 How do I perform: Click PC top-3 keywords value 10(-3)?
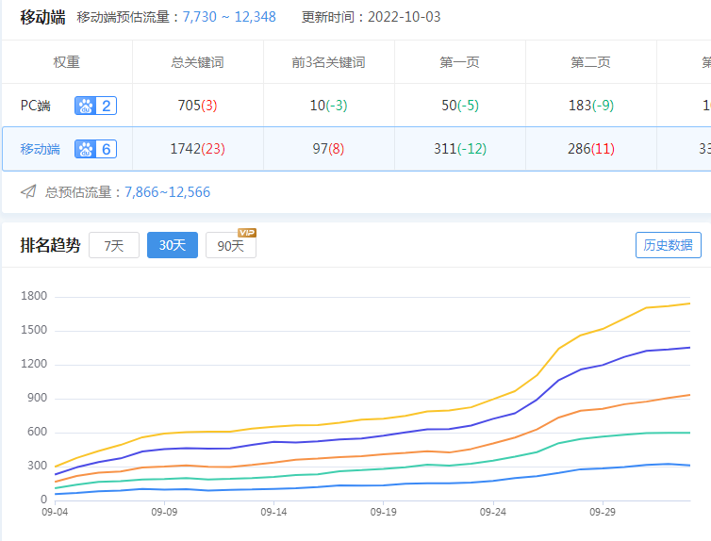(329, 106)
